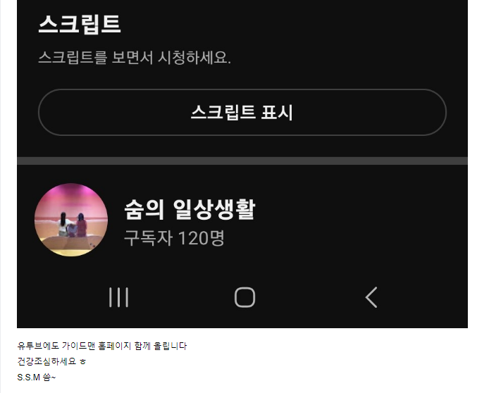Click the word 표시 on the script button

click(277, 112)
